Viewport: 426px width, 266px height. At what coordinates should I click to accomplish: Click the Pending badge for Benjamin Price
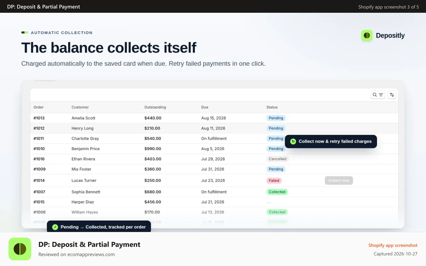click(x=276, y=149)
